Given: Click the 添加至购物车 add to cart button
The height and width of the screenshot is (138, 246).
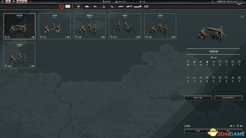Looking at the screenshot, I should click(x=228, y=98).
